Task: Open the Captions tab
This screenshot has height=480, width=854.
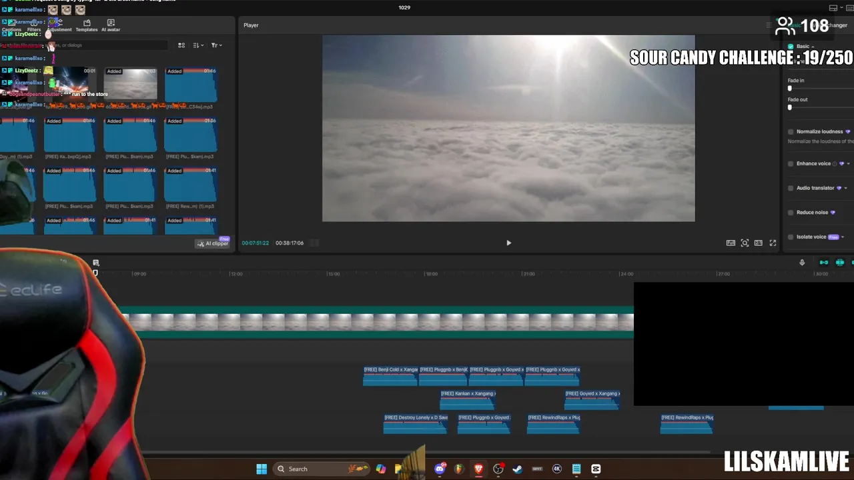Action: click(x=11, y=26)
